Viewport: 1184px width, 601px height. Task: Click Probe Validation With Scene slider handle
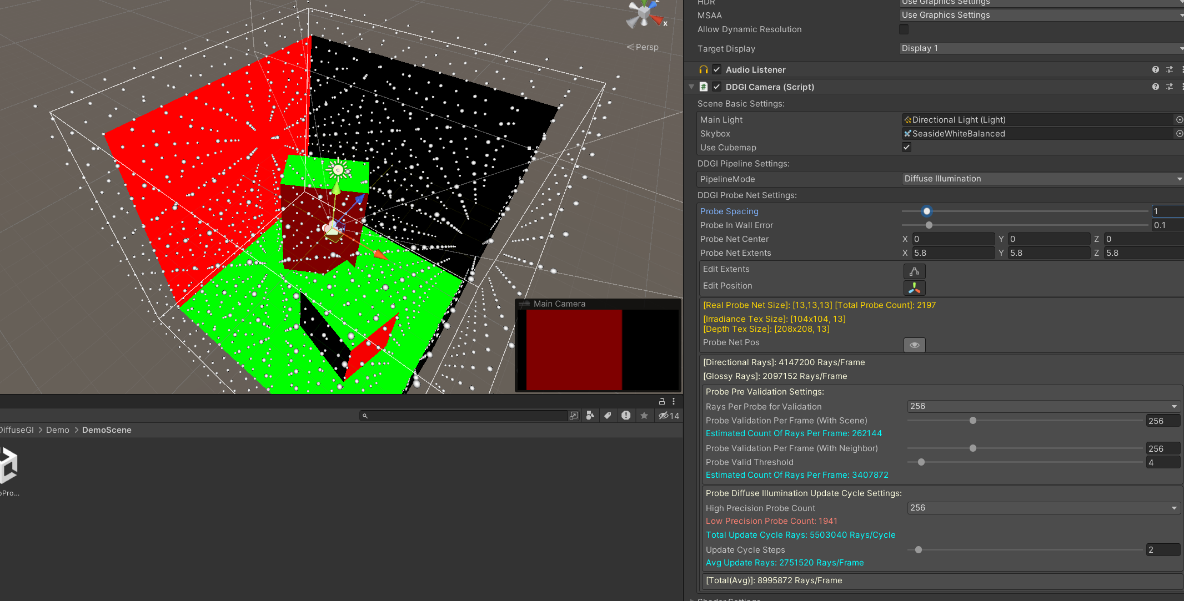click(x=973, y=420)
